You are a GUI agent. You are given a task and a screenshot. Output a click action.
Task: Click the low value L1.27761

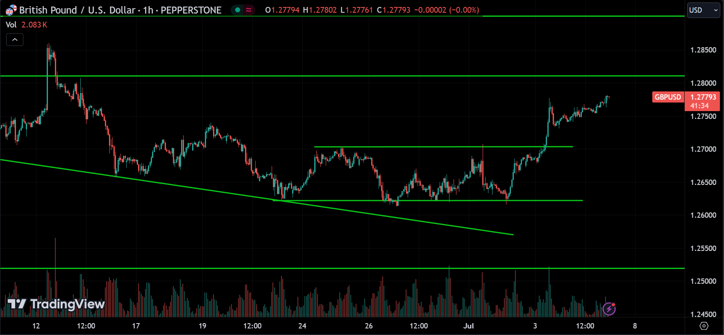click(357, 10)
